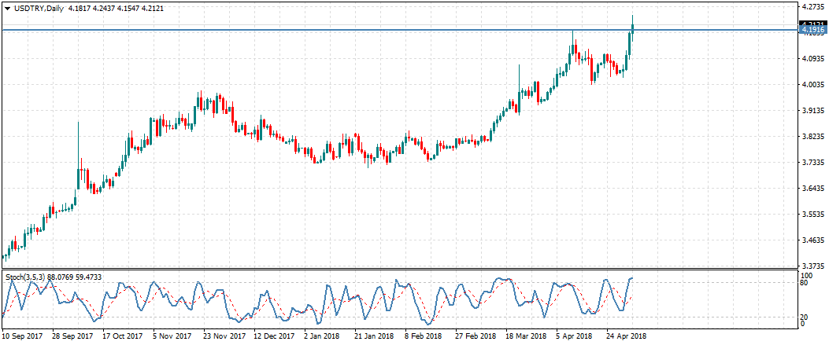Click the 4.2735 price axis label
The width and height of the screenshot is (829, 345).
pos(812,6)
